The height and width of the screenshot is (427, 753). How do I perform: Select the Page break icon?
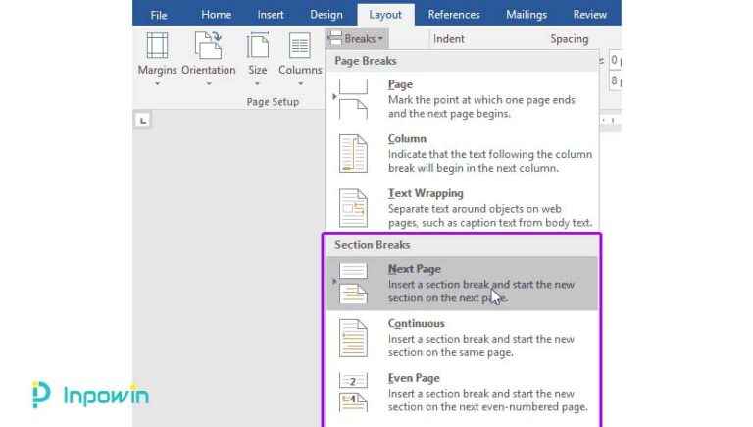353,99
